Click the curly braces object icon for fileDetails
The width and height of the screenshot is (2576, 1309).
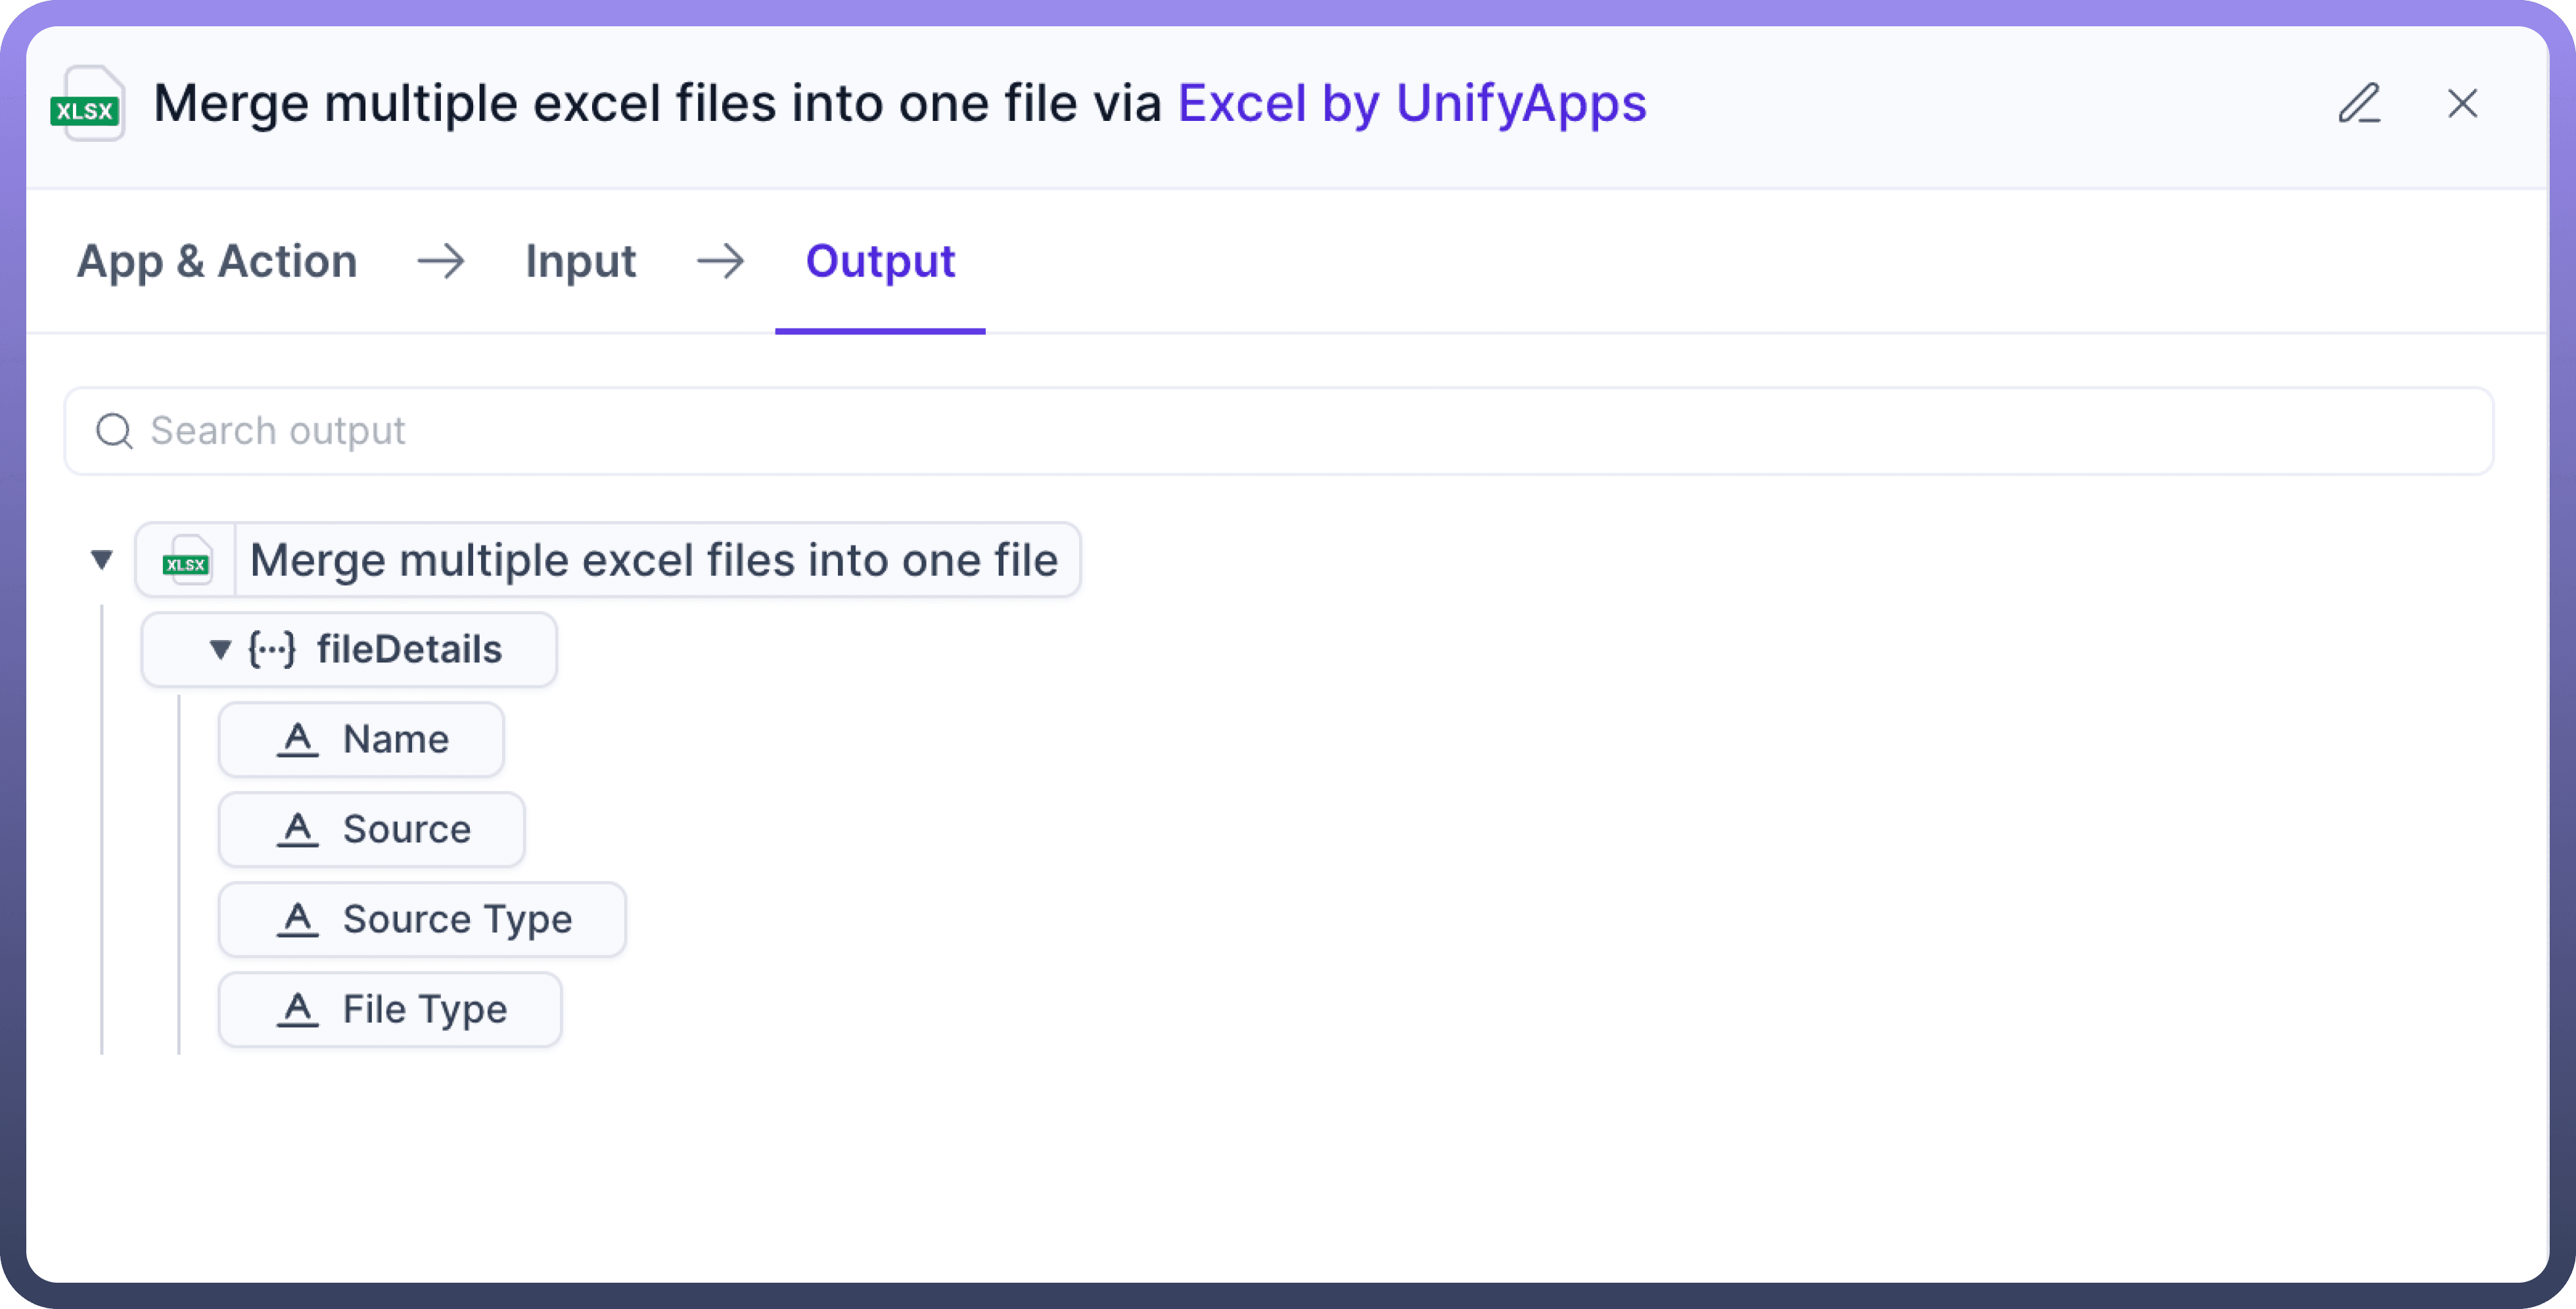[272, 649]
